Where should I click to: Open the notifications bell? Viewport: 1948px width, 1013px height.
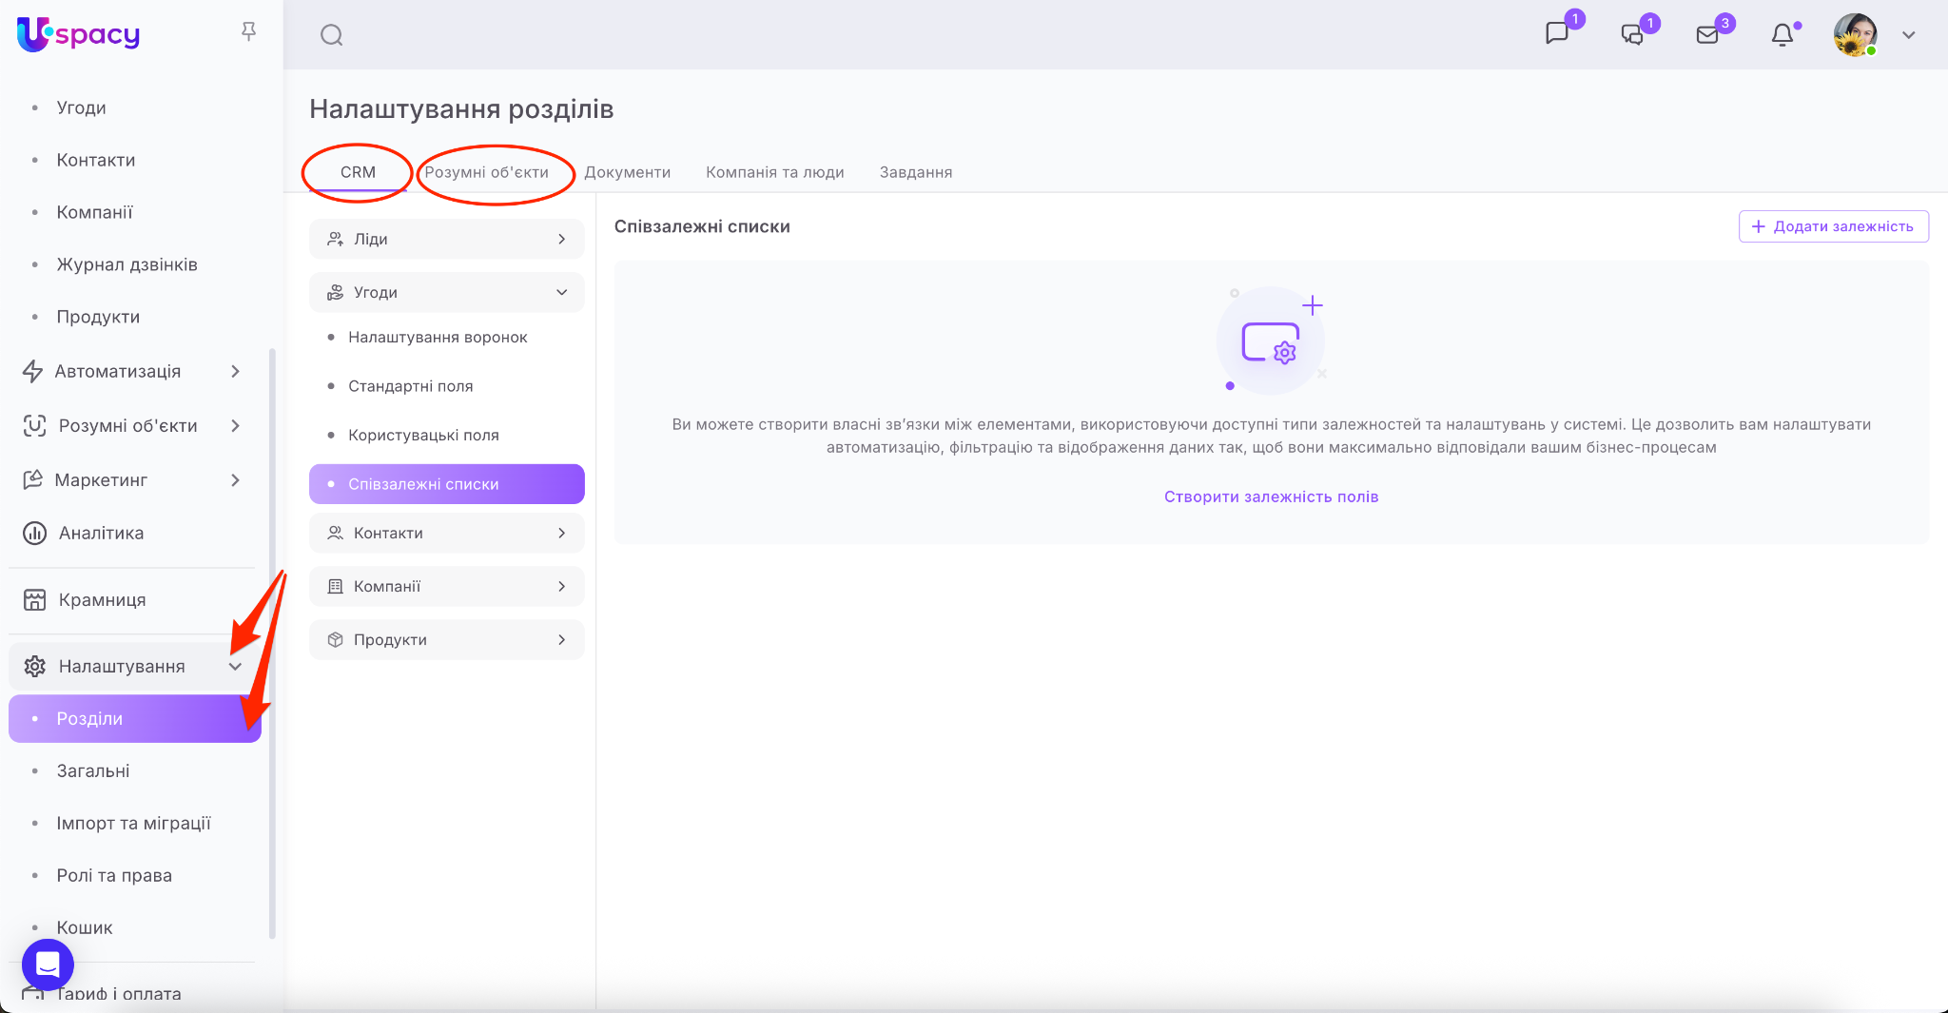(x=1782, y=35)
